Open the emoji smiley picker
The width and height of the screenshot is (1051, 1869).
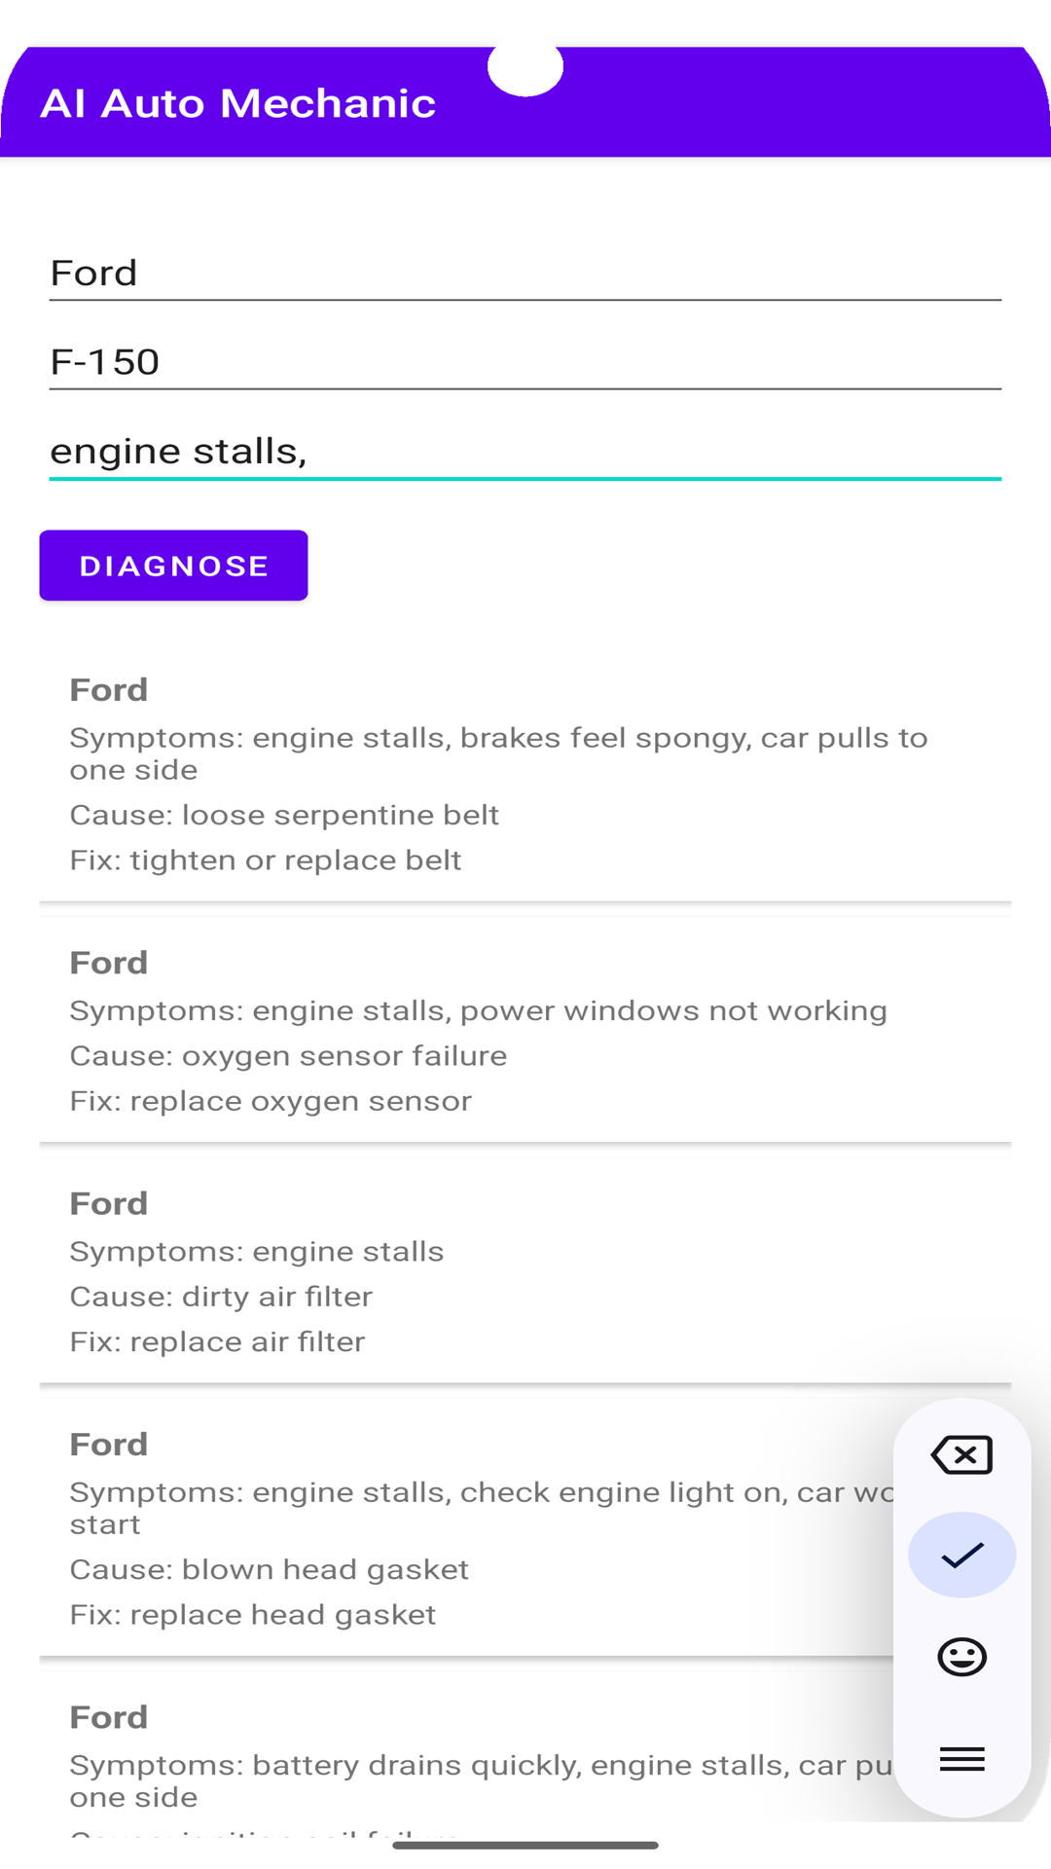[x=961, y=1657]
